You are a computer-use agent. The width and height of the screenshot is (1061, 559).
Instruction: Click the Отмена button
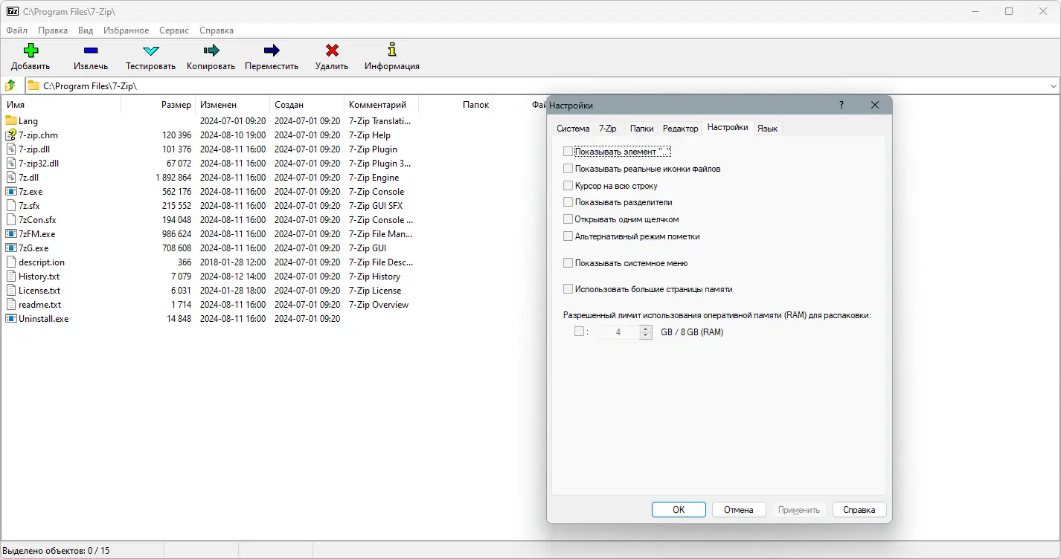coord(739,510)
